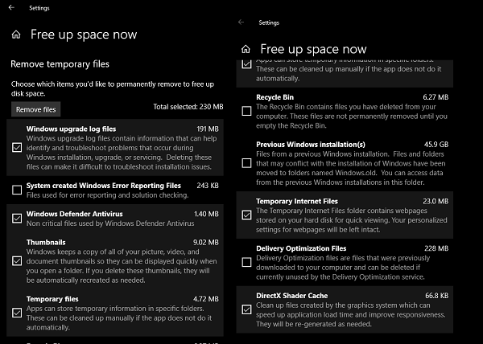The width and height of the screenshot is (483, 344).
Task: Disable the DirectX Shader Cache checkbox
Action: coord(246,309)
